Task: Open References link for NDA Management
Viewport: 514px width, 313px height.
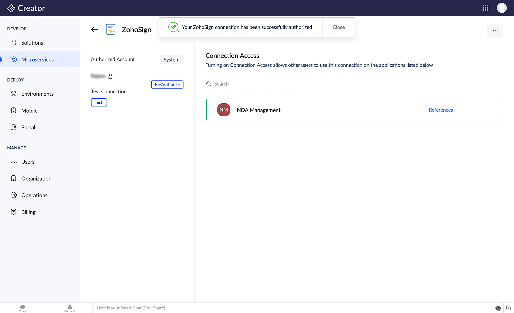Action: pyautogui.click(x=440, y=110)
